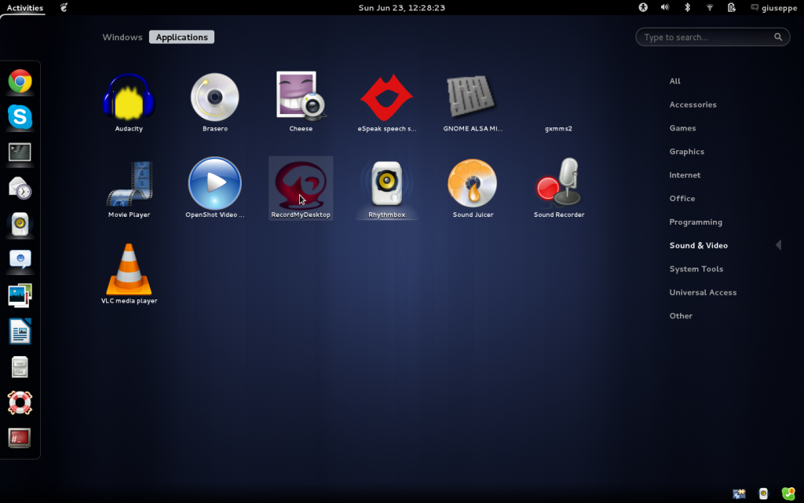
Task: Launch Sound Juicer
Action: 473,189
